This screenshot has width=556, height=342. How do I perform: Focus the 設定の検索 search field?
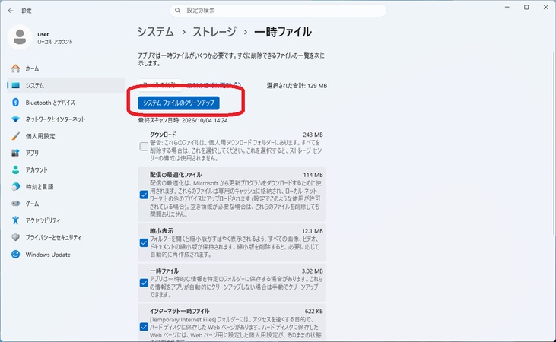point(278,11)
